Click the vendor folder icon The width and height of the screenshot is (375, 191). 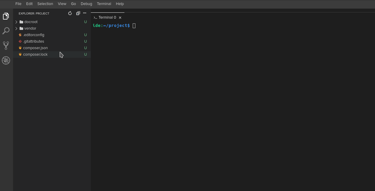(21, 28)
